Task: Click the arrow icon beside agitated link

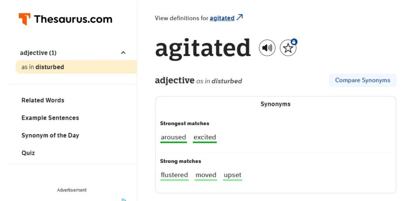Action: pos(240,17)
